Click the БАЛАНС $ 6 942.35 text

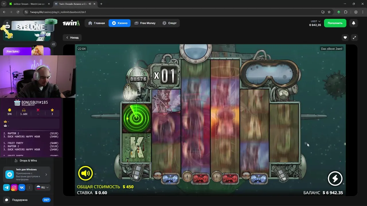pyautogui.click(x=323, y=193)
